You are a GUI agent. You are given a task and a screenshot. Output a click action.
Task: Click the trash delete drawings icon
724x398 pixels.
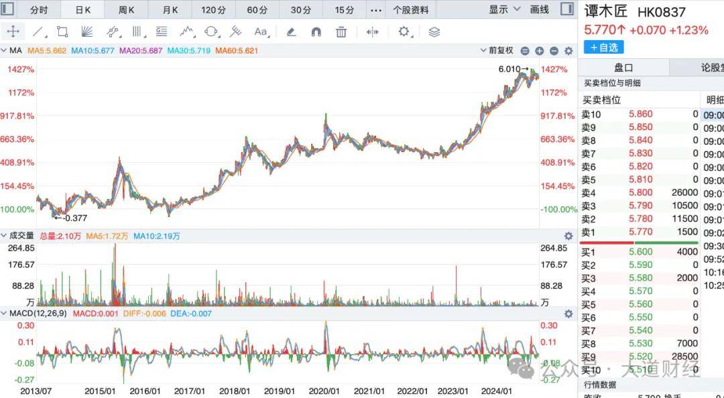pos(341,31)
